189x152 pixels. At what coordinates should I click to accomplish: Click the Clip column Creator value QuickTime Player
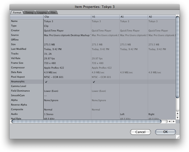(x=54, y=31)
